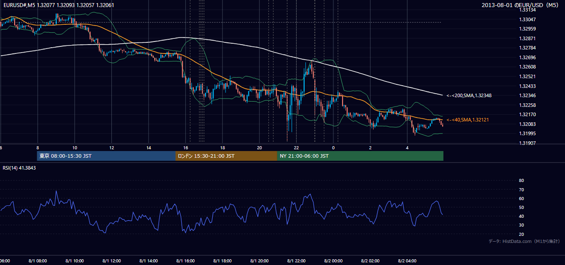This screenshot has width=565, height=265.
Task: Click the RSI(14) 41.3843 indicator label
Action: click(19, 168)
